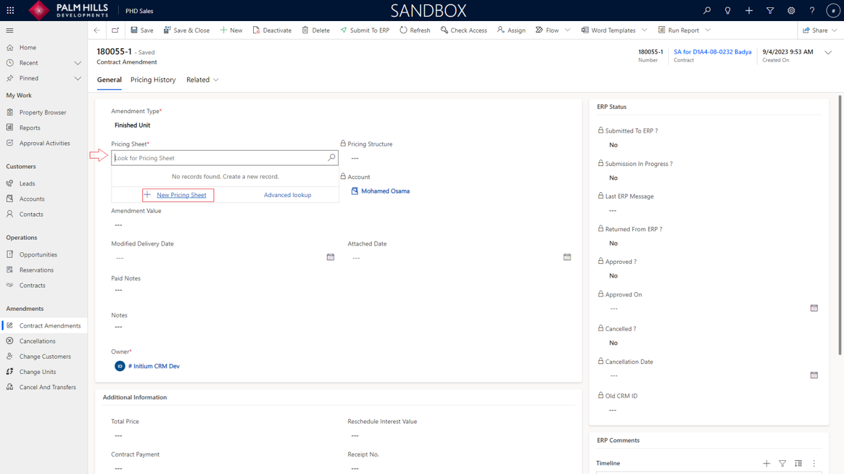Open Attached Date calendar picker

coord(567,257)
